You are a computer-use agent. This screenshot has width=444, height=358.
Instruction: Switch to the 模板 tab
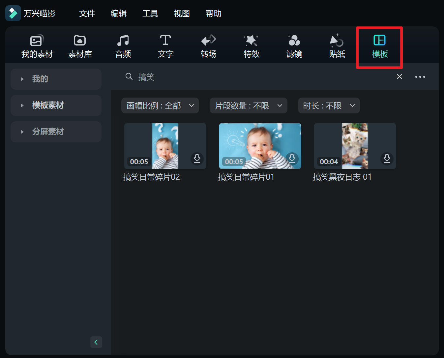pos(379,45)
